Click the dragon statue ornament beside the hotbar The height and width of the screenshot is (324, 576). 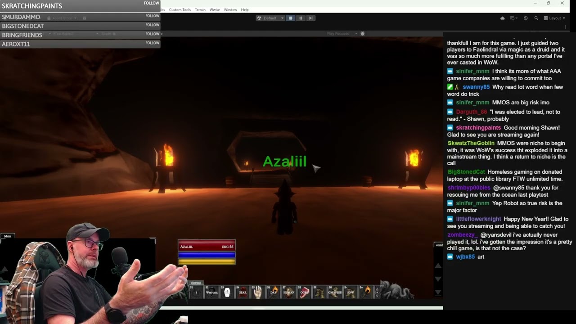pyautogui.click(x=397, y=290)
